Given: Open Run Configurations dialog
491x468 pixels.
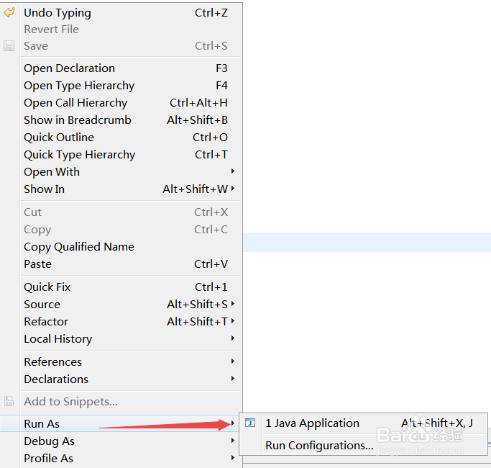Looking at the screenshot, I should click(319, 446).
